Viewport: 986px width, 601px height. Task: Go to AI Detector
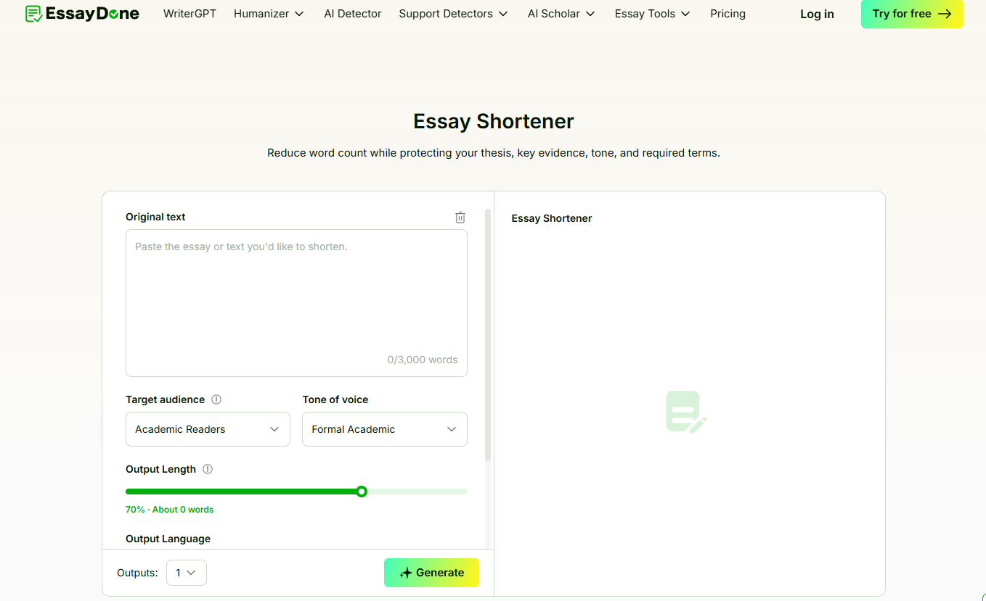[x=353, y=14]
